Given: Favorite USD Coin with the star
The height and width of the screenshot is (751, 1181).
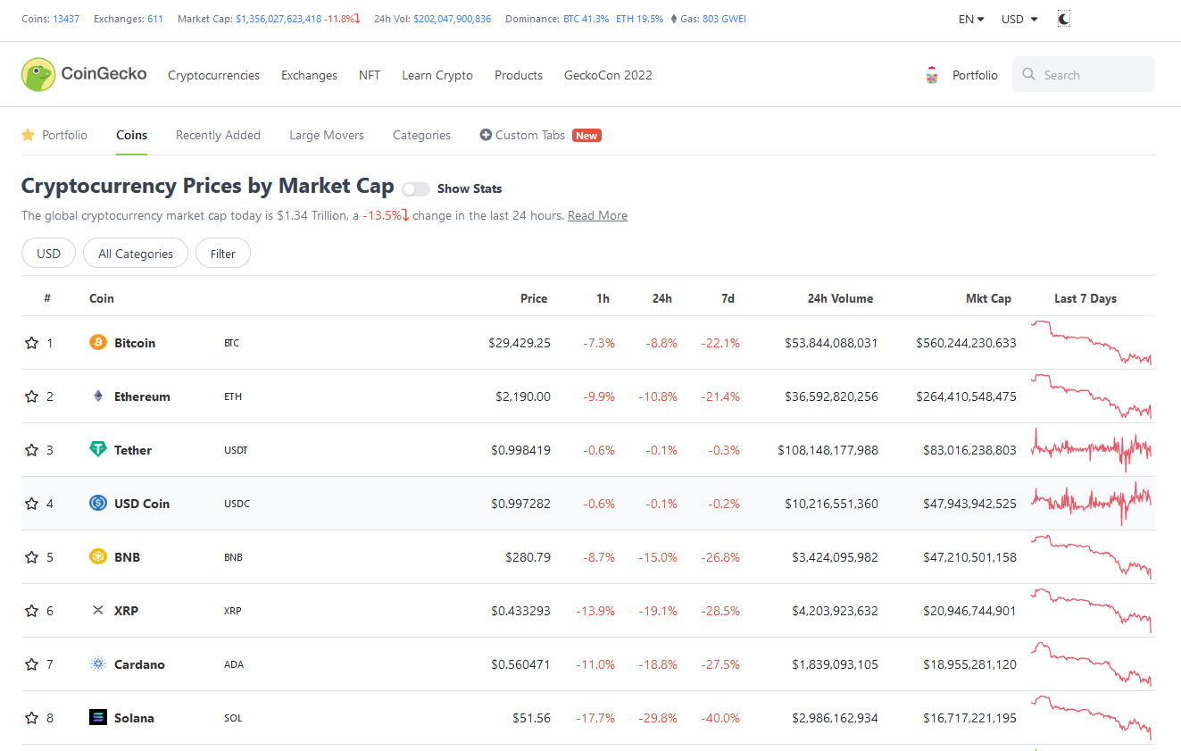Looking at the screenshot, I should tap(32, 504).
